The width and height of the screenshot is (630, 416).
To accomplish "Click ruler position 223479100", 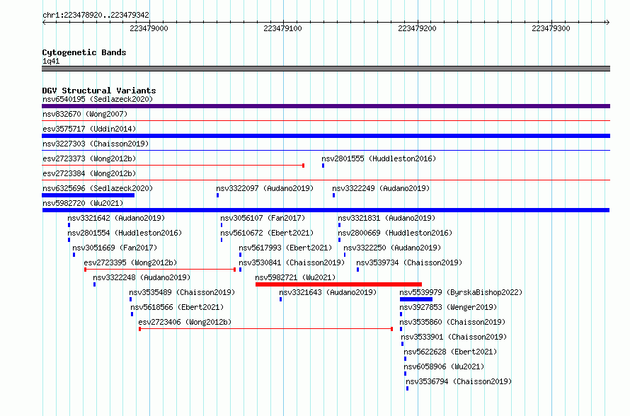I will (282, 28).
